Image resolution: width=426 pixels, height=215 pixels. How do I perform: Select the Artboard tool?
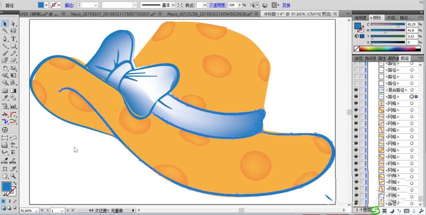pyautogui.click(x=5, y=169)
